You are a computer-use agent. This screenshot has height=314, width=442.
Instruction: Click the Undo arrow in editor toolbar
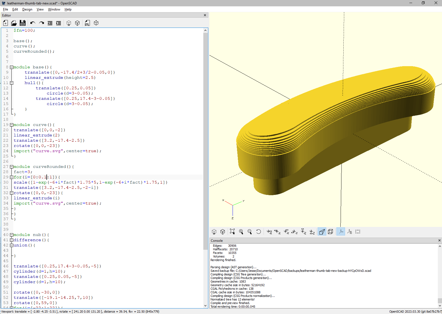[33, 23]
